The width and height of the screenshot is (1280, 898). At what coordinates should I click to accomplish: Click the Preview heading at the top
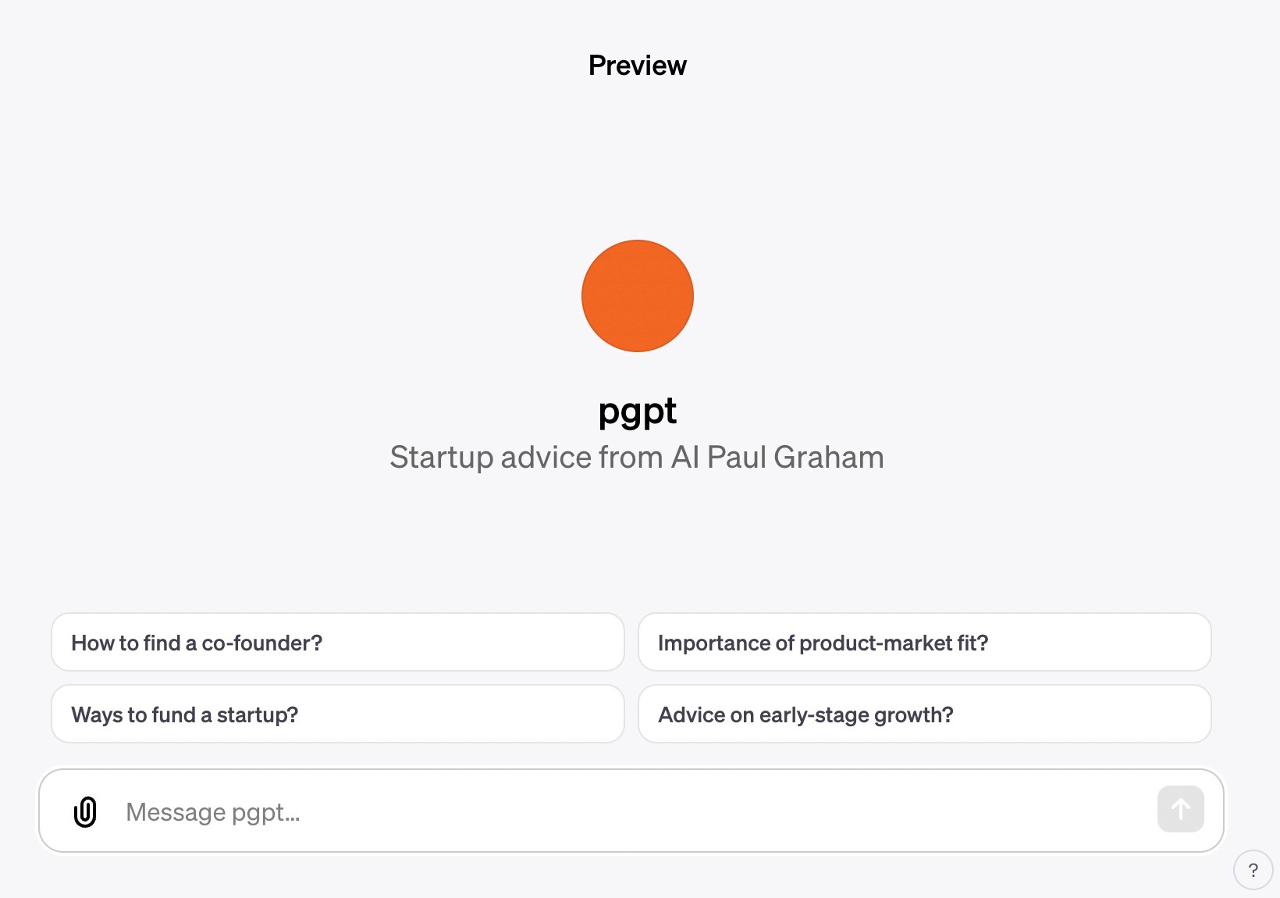637,65
